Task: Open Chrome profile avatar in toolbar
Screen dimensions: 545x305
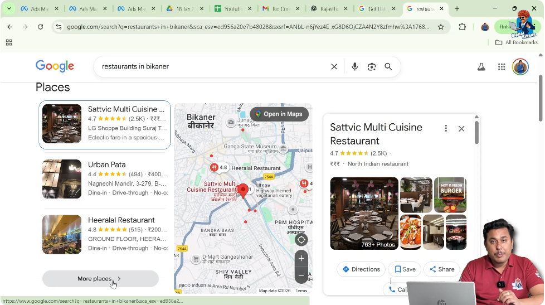Action: [485, 27]
